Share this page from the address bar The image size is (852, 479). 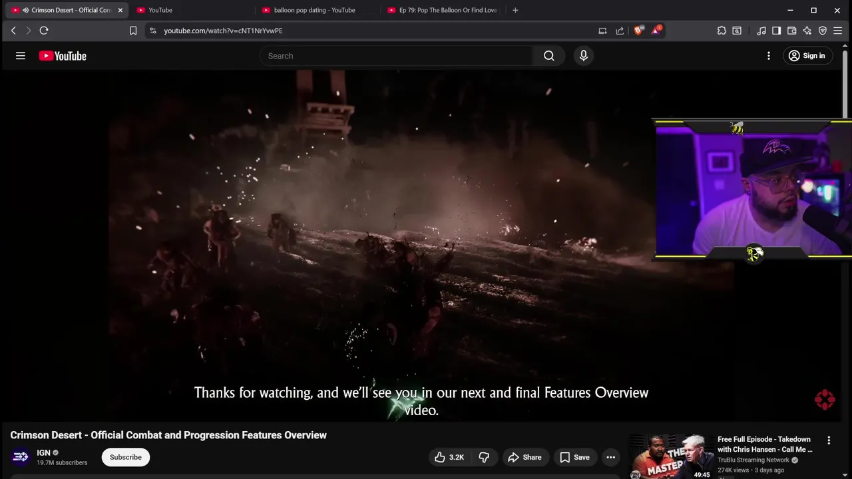(620, 31)
